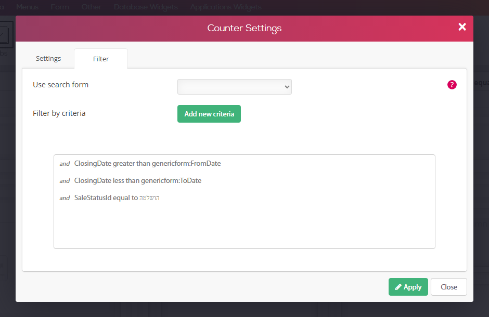Click the Use search form label

coord(60,85)
